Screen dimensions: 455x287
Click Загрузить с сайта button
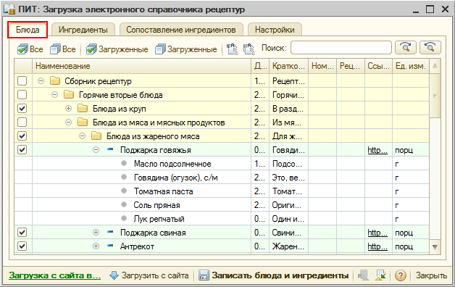pyautogui.click(x=149, y=275)
